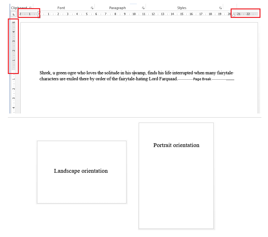Select the Landscape orientation page preview
This screenshot has height=237, width=268.
click(x=82, y=172)
